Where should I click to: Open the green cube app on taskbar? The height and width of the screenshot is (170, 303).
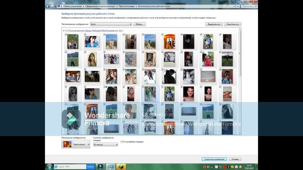[x=121, y=167]
